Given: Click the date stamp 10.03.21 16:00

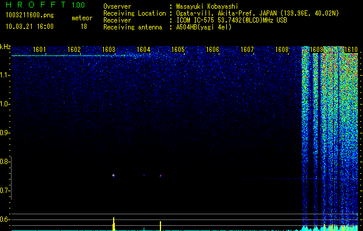Looking at the screenshot, I should tap(29, 27).
